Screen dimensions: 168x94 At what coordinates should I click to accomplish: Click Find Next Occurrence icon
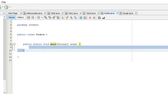(x=54, y=17)
